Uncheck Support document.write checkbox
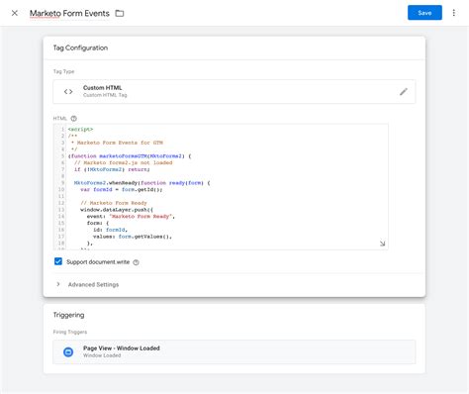The image size is (469, 394). [x=58, y=261]
